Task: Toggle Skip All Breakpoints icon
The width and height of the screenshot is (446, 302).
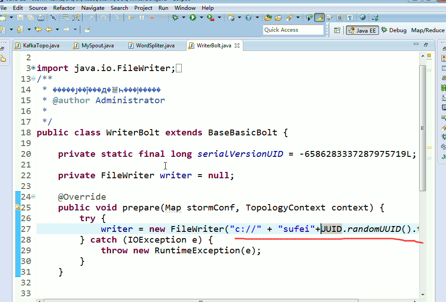Action: [53, 18]
